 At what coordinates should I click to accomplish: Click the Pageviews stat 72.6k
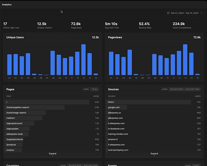pos(76,25)
